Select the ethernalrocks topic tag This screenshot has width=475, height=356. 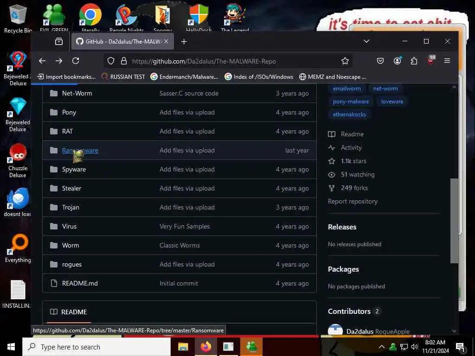349,114
